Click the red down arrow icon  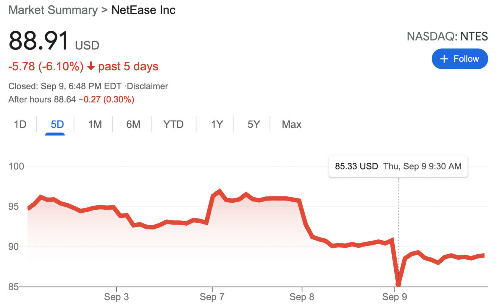(91, 66)
